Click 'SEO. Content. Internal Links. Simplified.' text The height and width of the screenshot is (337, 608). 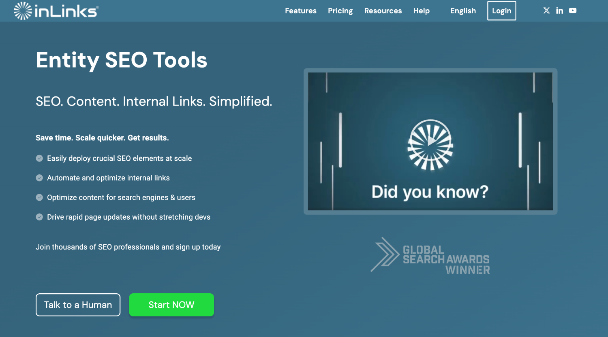[154, 101]
